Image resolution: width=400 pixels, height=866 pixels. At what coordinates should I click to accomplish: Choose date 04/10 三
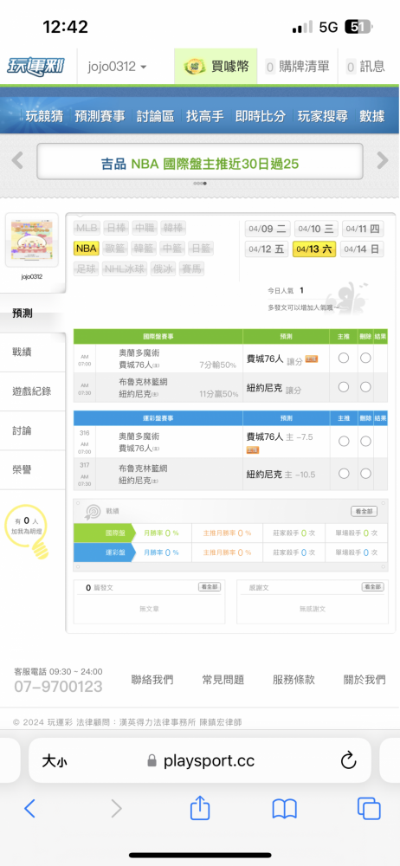[315, 229]
